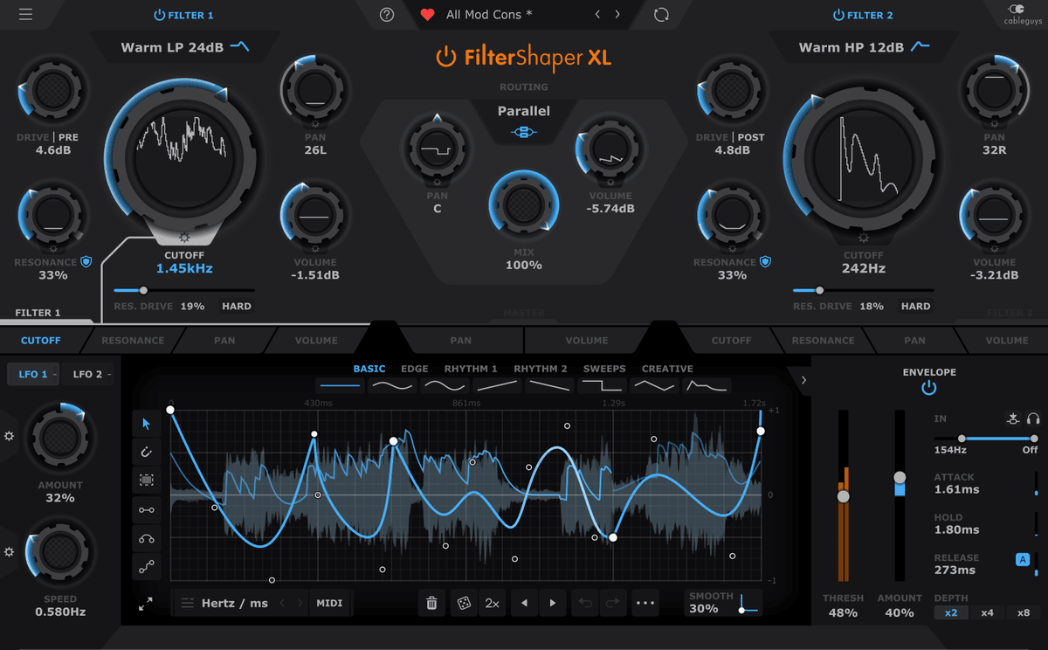
Task: Select the S-curve drawing tool
Action: pyautogui.click(x=147, y=565)
